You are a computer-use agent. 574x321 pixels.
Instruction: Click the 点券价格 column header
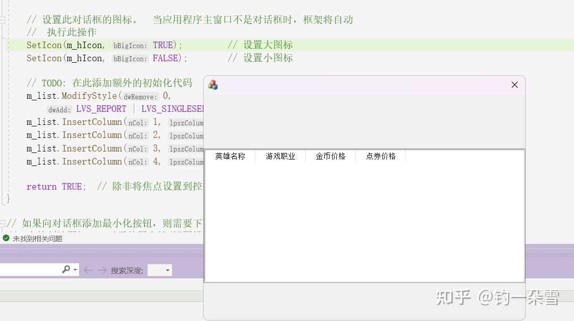[380, 156]
